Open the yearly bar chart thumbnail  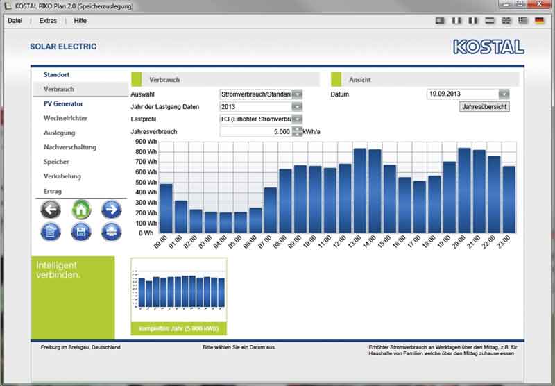179,290
